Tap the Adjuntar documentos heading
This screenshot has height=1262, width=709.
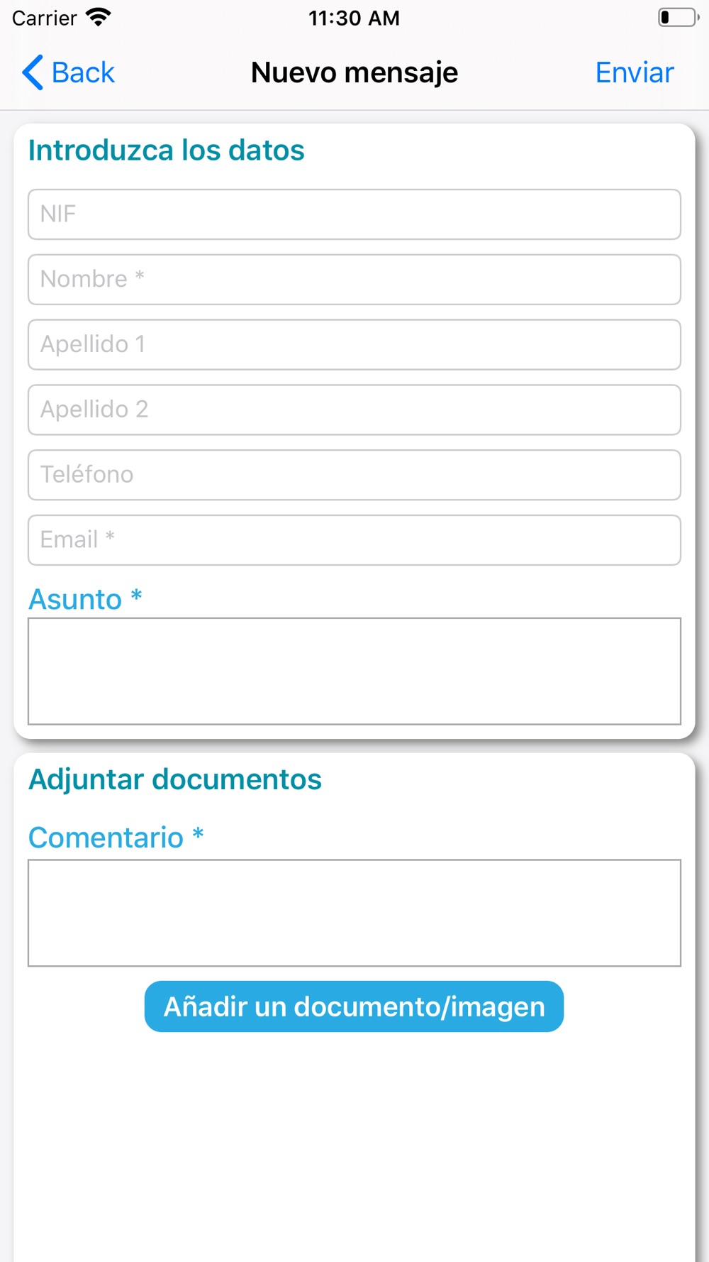click(x=175, y=779)
